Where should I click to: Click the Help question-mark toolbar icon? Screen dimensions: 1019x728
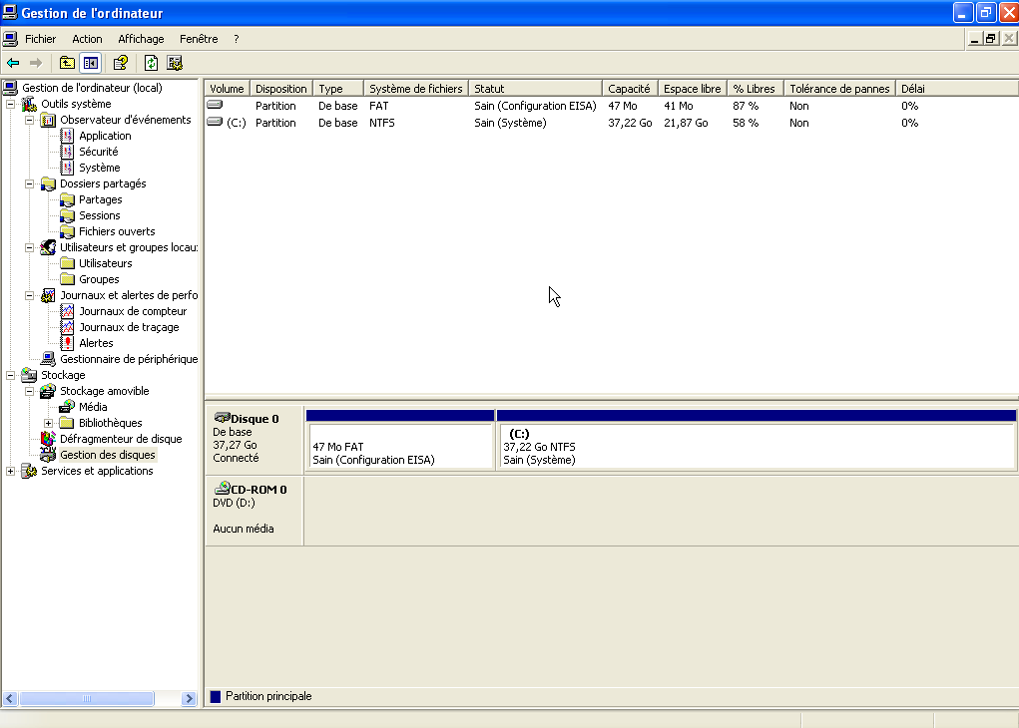[x=120, y=63]
